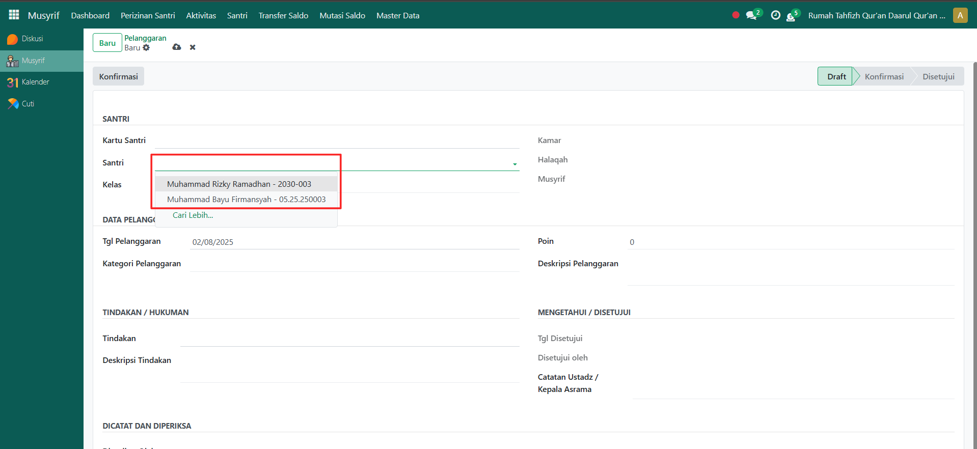The width and height of the screenshot is (977, 449).
Task: Click the red recording status dot
Action: coord(736,15)
